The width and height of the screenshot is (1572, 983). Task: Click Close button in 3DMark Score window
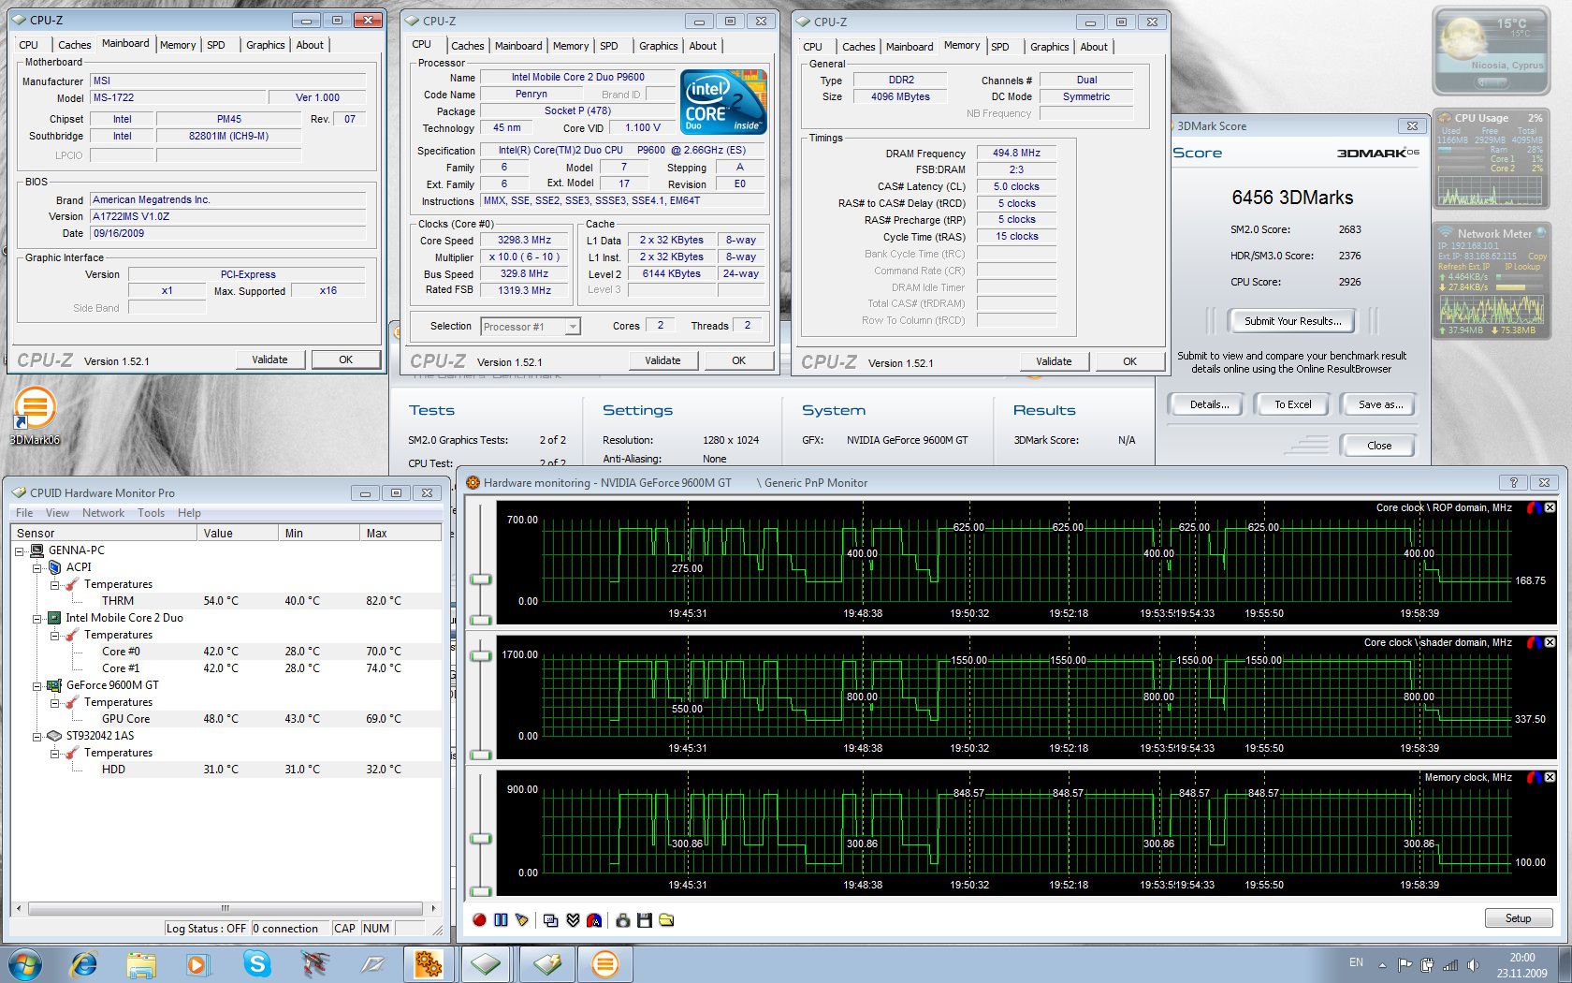pos(1378,446)
